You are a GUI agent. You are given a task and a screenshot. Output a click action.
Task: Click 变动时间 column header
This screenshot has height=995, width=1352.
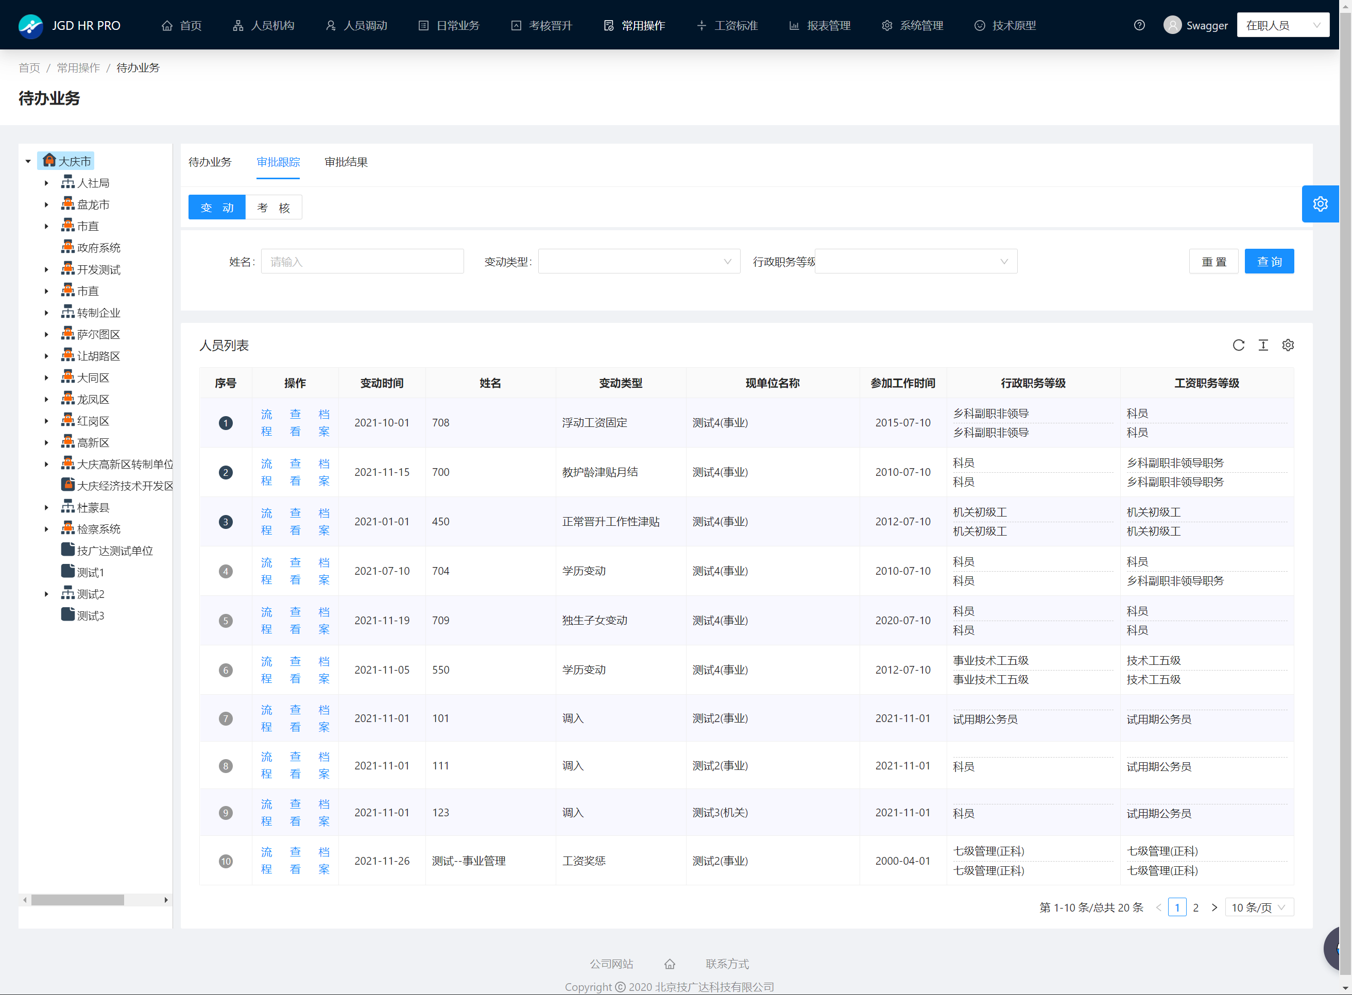click(382, 383)
